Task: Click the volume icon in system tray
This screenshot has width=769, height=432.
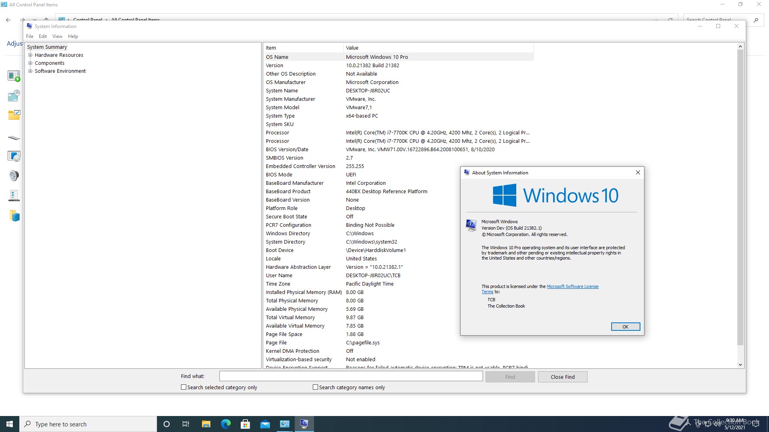Action: point(717,424)
